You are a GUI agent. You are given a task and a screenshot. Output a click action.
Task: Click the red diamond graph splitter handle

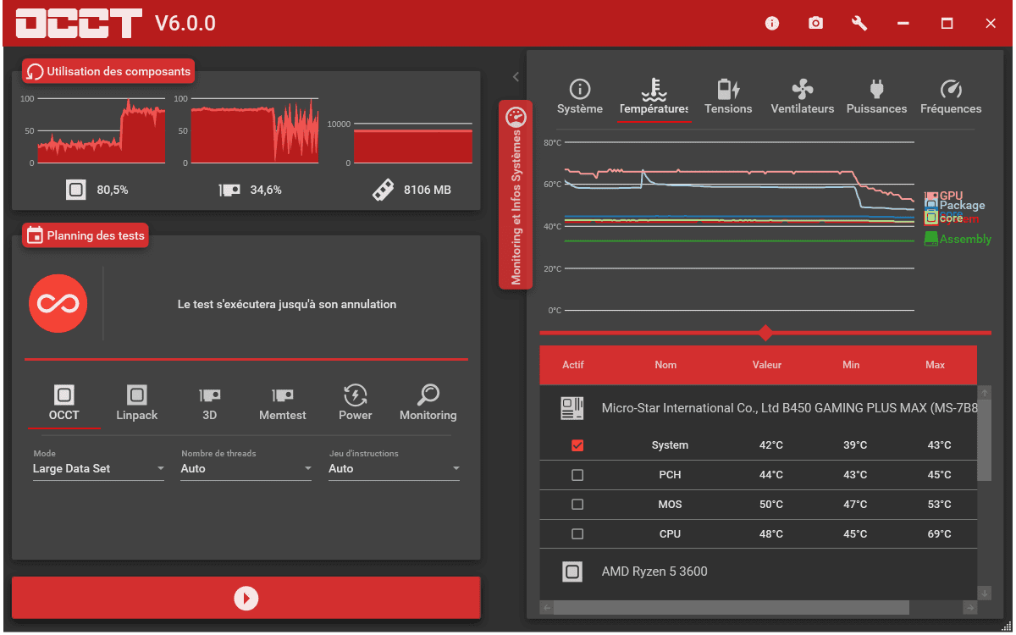(x=765, y=333)
